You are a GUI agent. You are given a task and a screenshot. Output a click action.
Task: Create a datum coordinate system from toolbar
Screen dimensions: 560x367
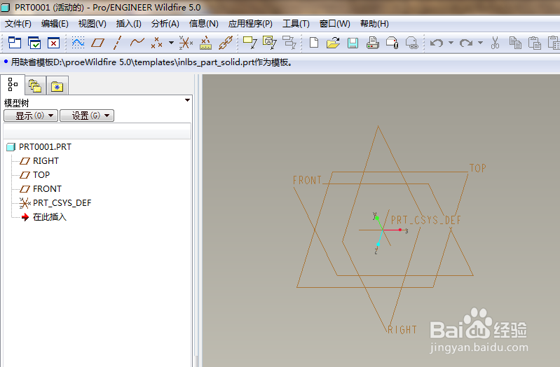186,43
